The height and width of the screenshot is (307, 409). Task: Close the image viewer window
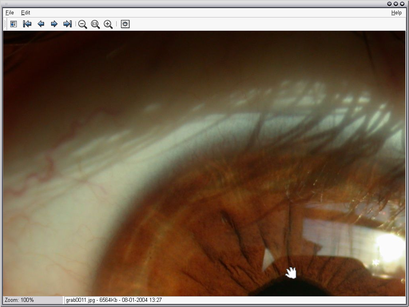tap(402, 4)
